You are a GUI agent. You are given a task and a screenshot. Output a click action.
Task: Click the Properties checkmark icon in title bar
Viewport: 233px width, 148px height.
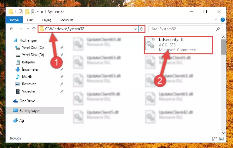pos(21,12)
